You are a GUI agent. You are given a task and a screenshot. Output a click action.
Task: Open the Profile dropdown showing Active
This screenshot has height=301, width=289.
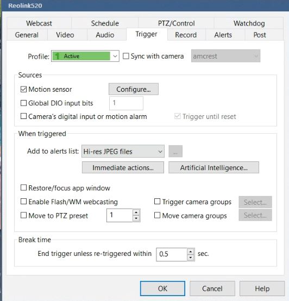(85, 56)
